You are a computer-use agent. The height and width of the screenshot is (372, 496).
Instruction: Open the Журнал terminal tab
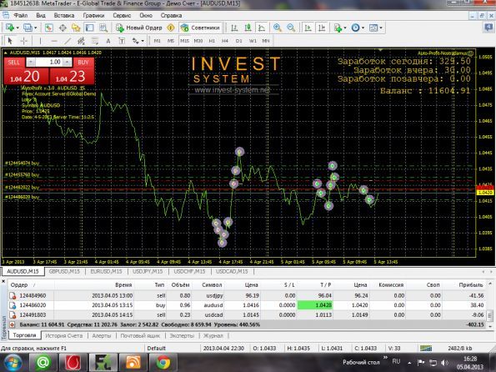click(x=213, y=335)
